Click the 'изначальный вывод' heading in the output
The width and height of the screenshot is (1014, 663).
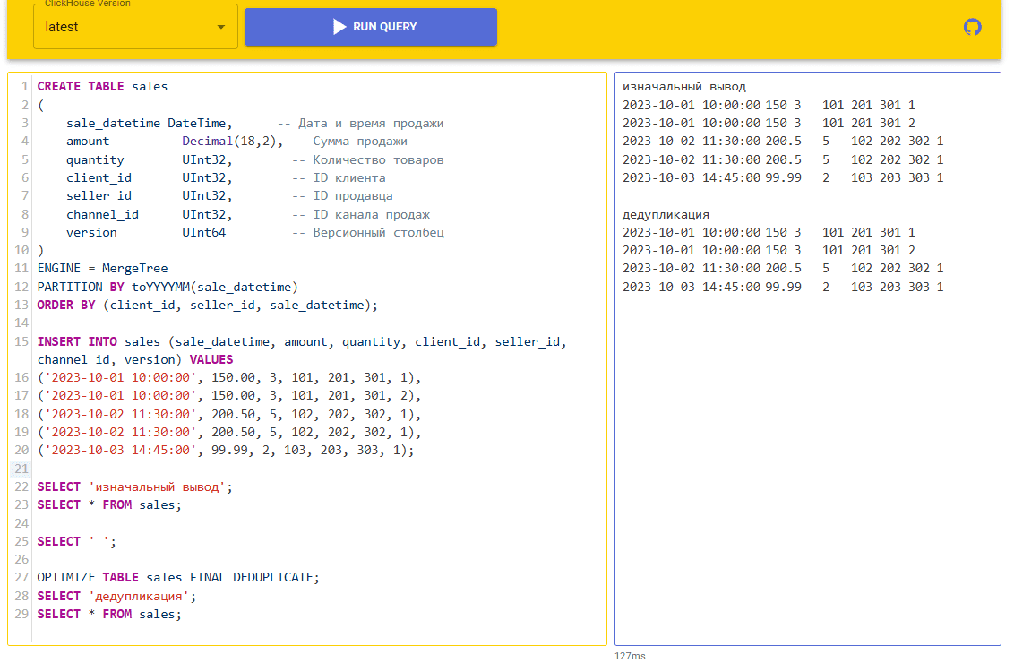(683, 87)
